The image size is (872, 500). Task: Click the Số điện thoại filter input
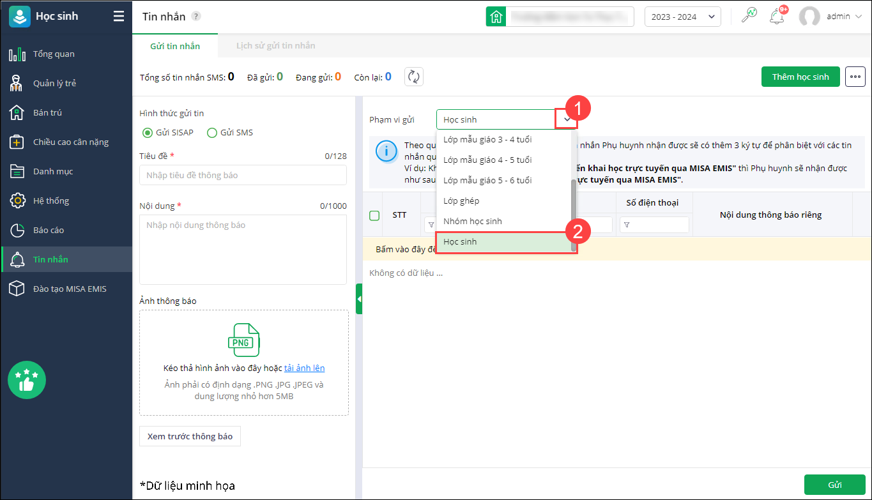click(x=655, y=225)
